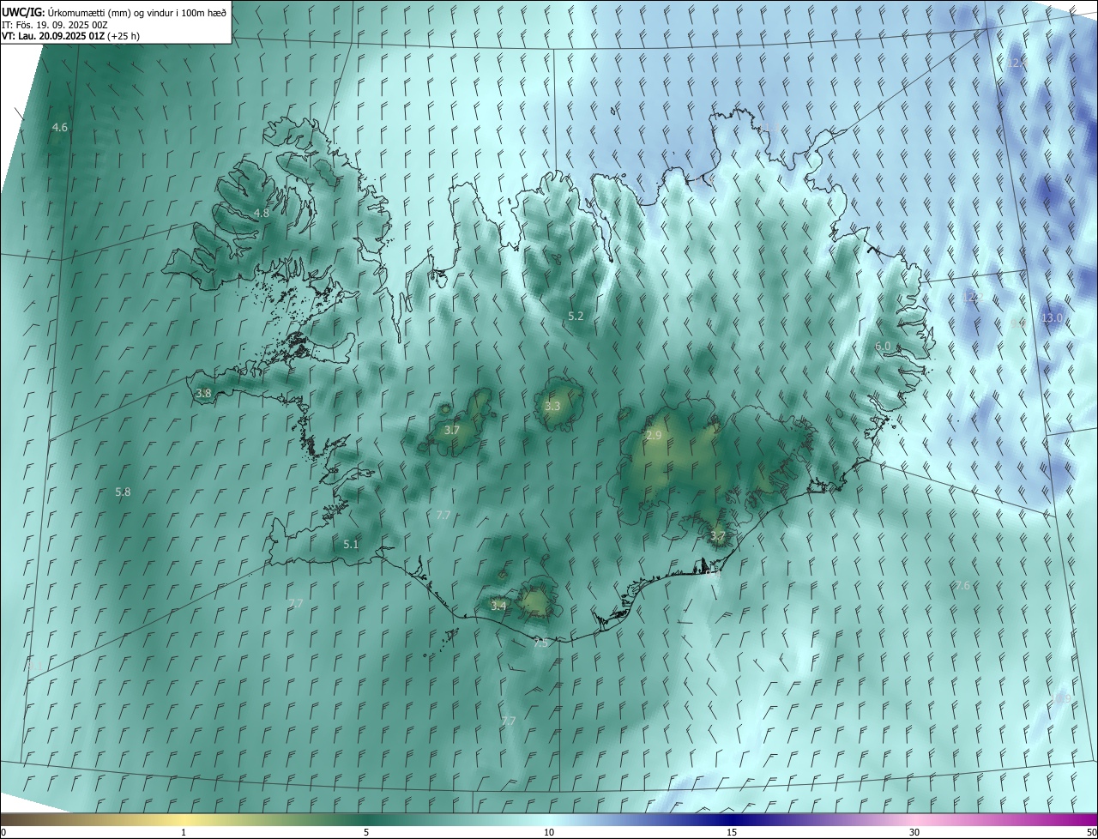1098x839 pixels.
Task: Click the 2.9 value on the large glacier
Action: coord(654,435)
